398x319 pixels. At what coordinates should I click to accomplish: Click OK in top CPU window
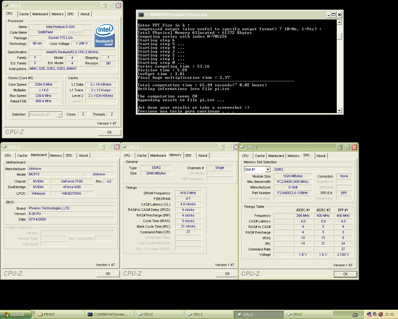click(109, 132)
